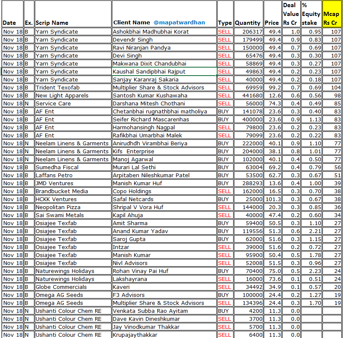This screenshot has width=343, height=338.
Task: Click the "Neopolitan Pizza" cell
Action: pos(73,207)
